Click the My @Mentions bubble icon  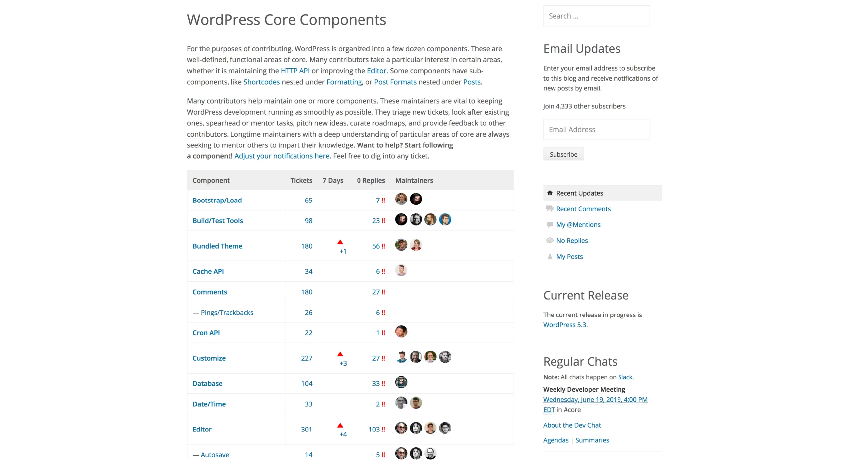tap(550, 225)
